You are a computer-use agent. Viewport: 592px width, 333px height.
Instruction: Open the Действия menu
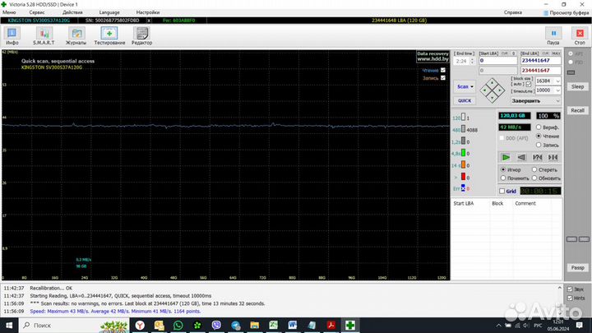[x=72, y=12]
